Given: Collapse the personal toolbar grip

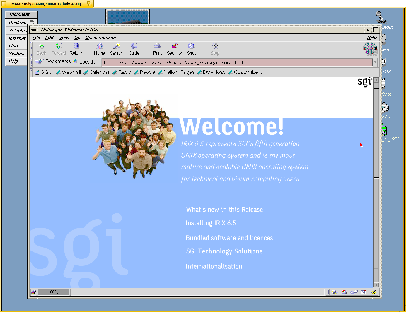Looking at the screenshot, I should (x=31, y=72).
